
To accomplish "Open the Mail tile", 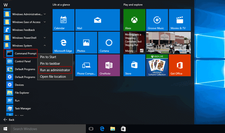I will coord(98,20).
